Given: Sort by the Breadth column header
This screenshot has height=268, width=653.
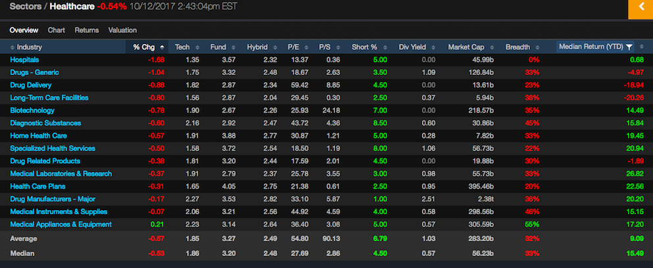Looking at the screenshot, I should pos(517,47).
